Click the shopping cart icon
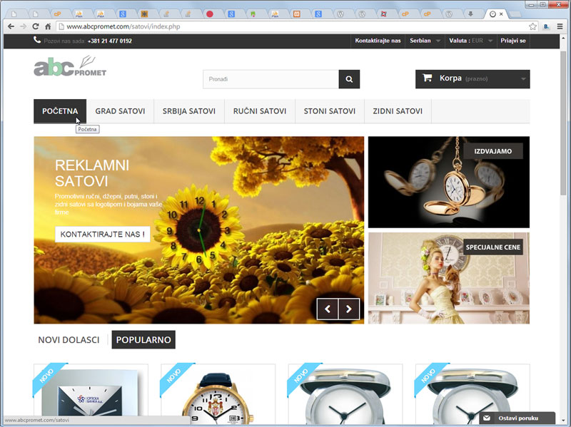The image size is (571, 427). 427,78
